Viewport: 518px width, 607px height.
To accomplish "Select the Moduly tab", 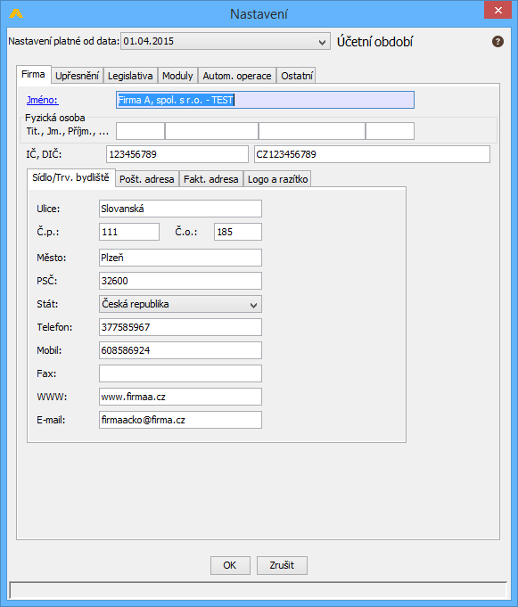I will (177, 76).
